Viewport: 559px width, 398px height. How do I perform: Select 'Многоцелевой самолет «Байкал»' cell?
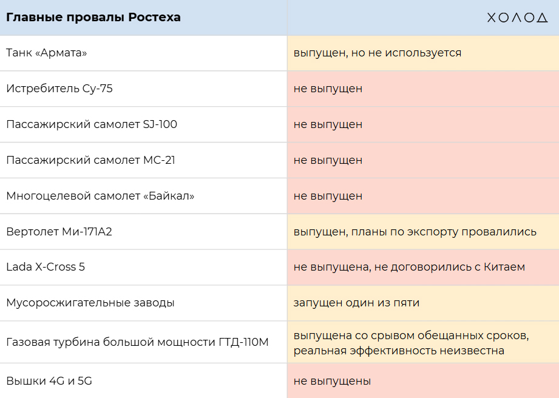100,196
